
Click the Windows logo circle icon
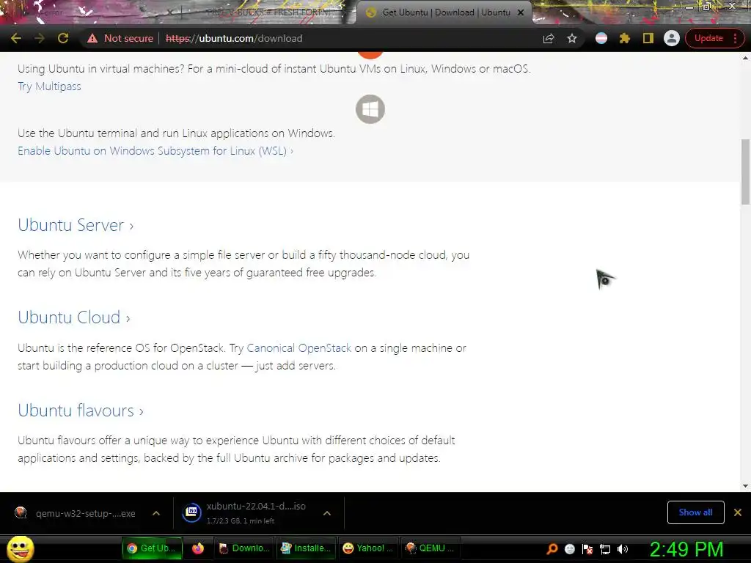pyautogui.click(x=370, y=109)
